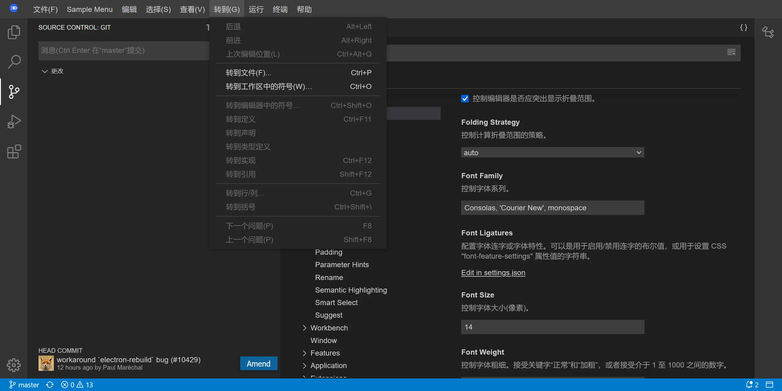The image size is (782, 391).
Task: Open Edit in settings.json link
Action: [x=493, y=272]
